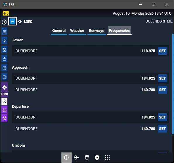Open the route sliders icon in sidebar

pyautogui.click(x=4, y=32)
